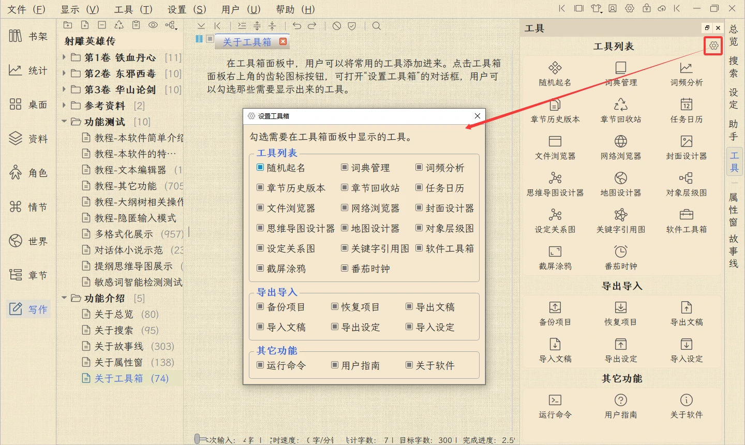Launch the 词频分析 tool
Viewport: 745px width, 445px height.
(x=686, y=73)
